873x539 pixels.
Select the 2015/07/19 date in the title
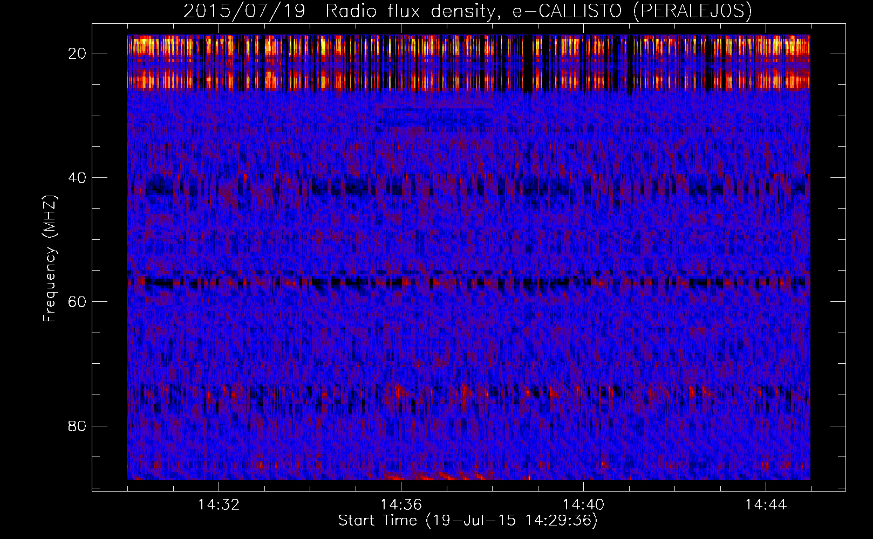(244, 11)
